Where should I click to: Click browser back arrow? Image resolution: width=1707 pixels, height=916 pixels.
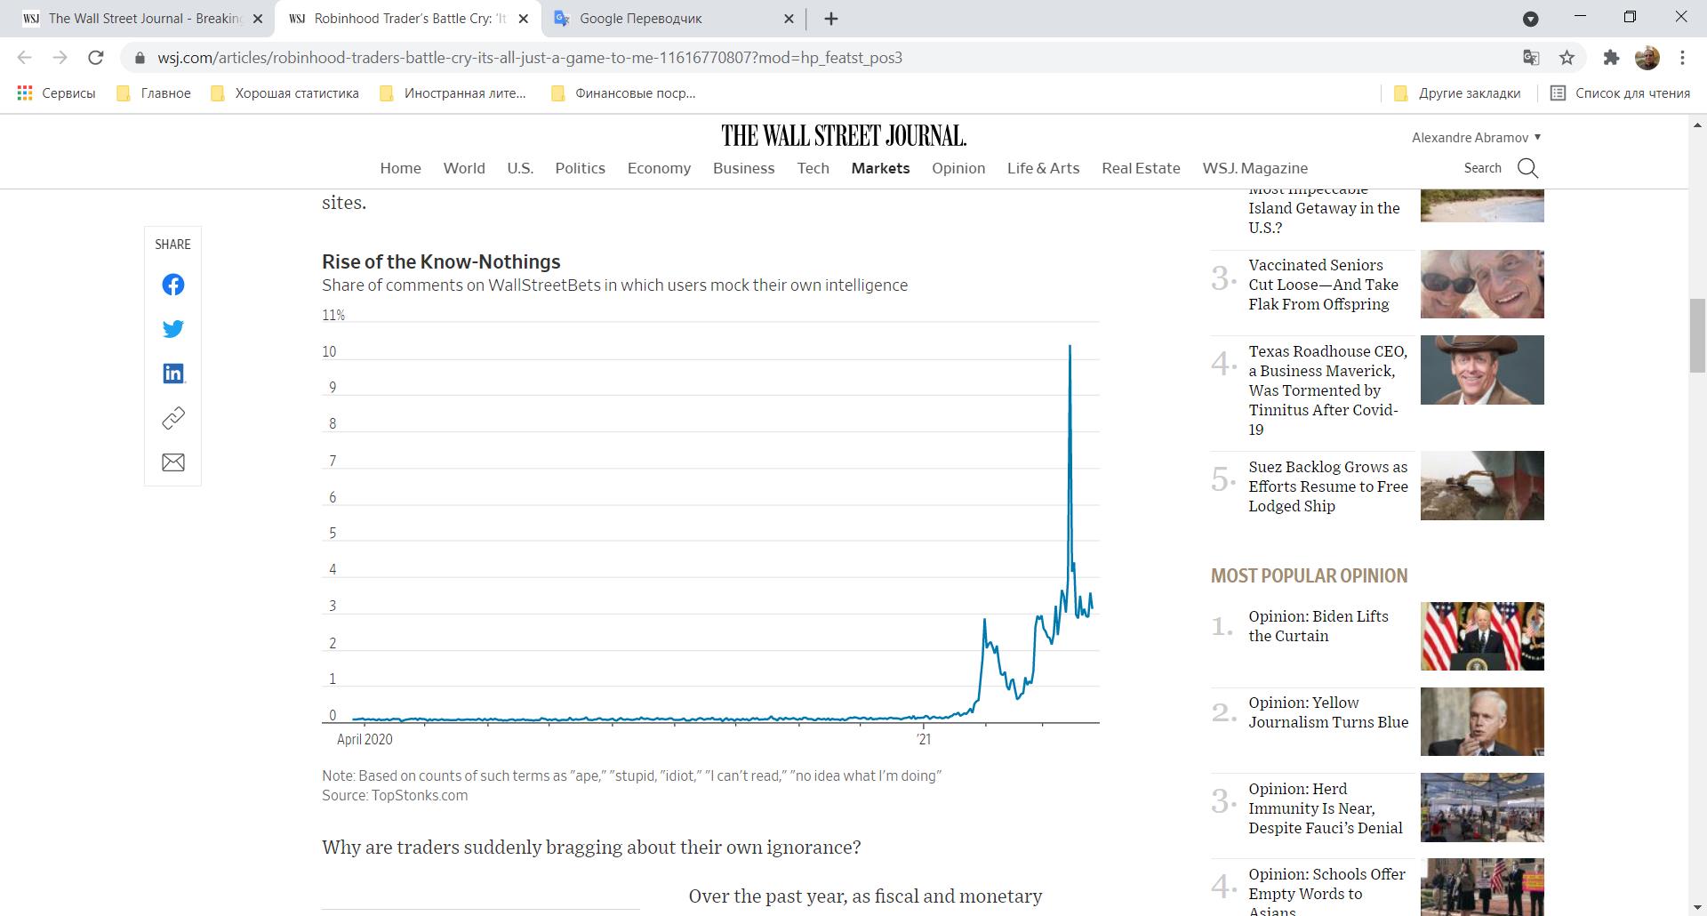point(25,57)
